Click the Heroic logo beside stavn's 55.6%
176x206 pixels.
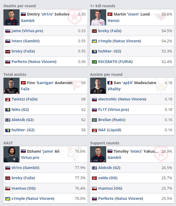click(160, 17)
